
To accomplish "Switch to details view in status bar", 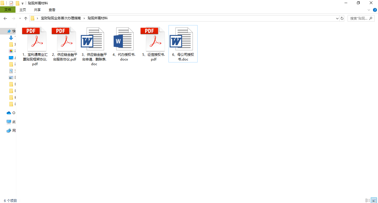I will tap(368, 201).
